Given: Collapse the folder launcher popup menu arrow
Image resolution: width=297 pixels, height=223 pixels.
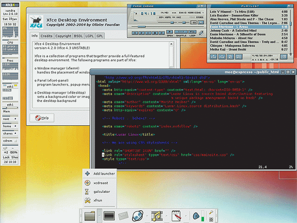Looking at the screenshot, I should [x=100, y=216].
